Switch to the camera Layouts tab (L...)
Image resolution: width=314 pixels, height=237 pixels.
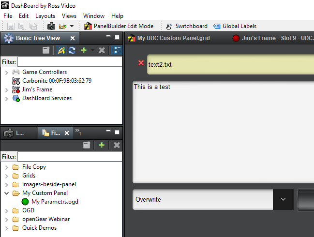[x=14, y=133]
